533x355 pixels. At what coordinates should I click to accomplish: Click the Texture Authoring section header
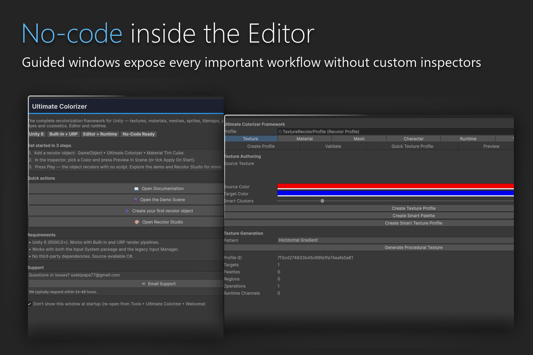pos(243,157)
